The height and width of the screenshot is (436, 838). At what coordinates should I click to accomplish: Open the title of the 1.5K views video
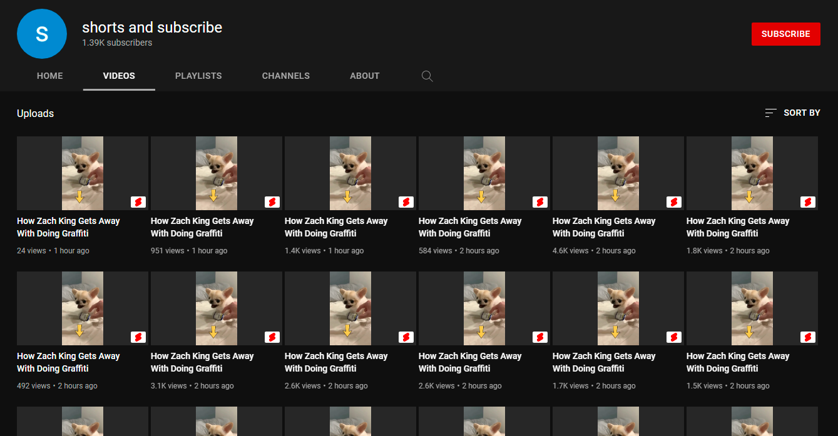(x=738, y=362)
